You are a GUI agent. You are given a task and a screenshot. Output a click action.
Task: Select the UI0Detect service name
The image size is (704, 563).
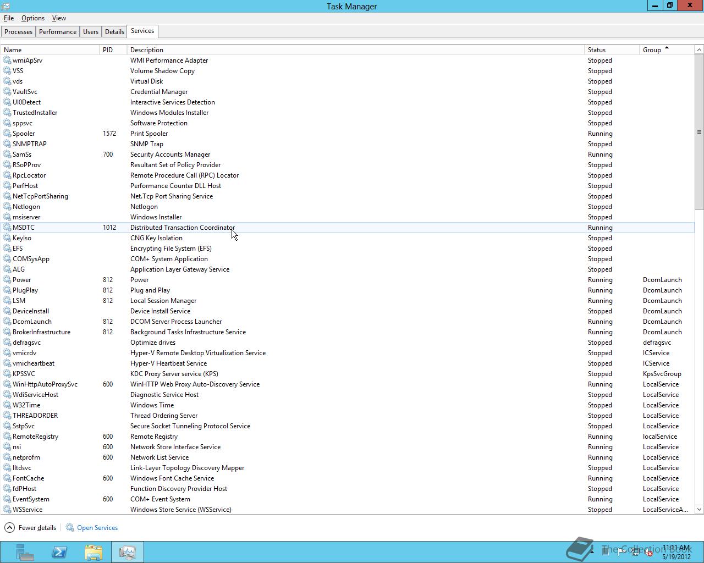coord(27,102)
